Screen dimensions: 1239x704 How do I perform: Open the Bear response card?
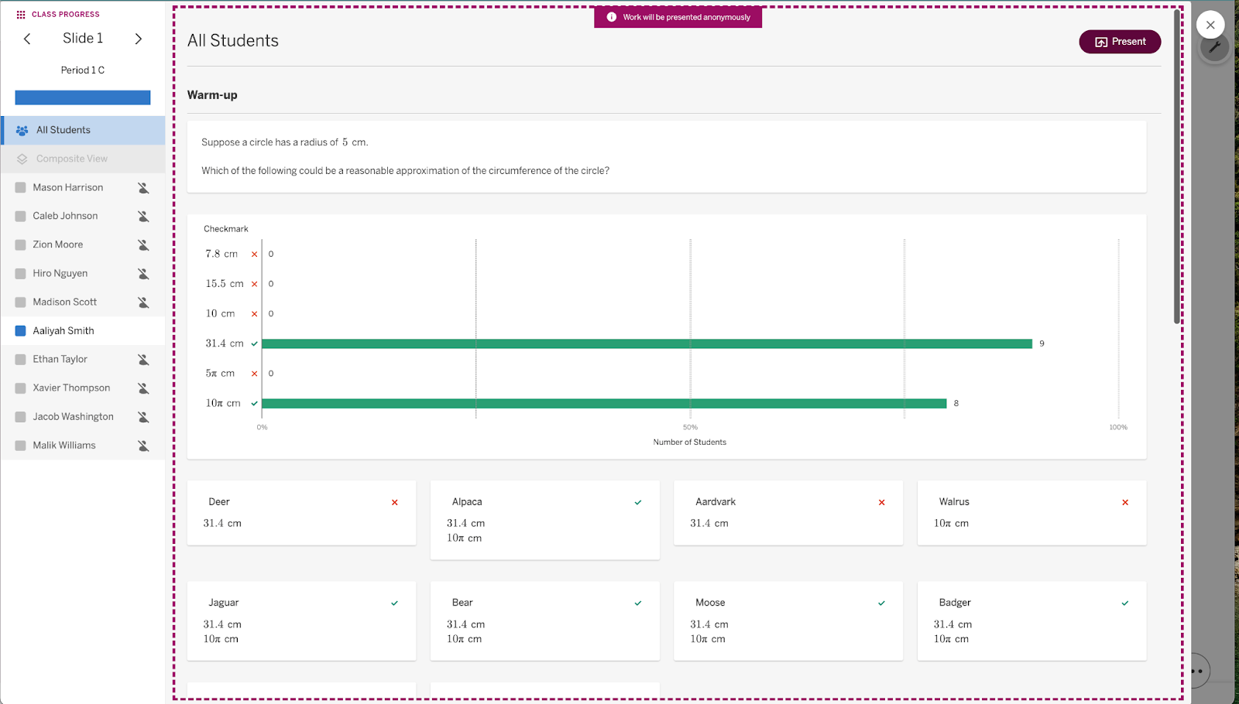pyautogui.click(x=545, y=621)
